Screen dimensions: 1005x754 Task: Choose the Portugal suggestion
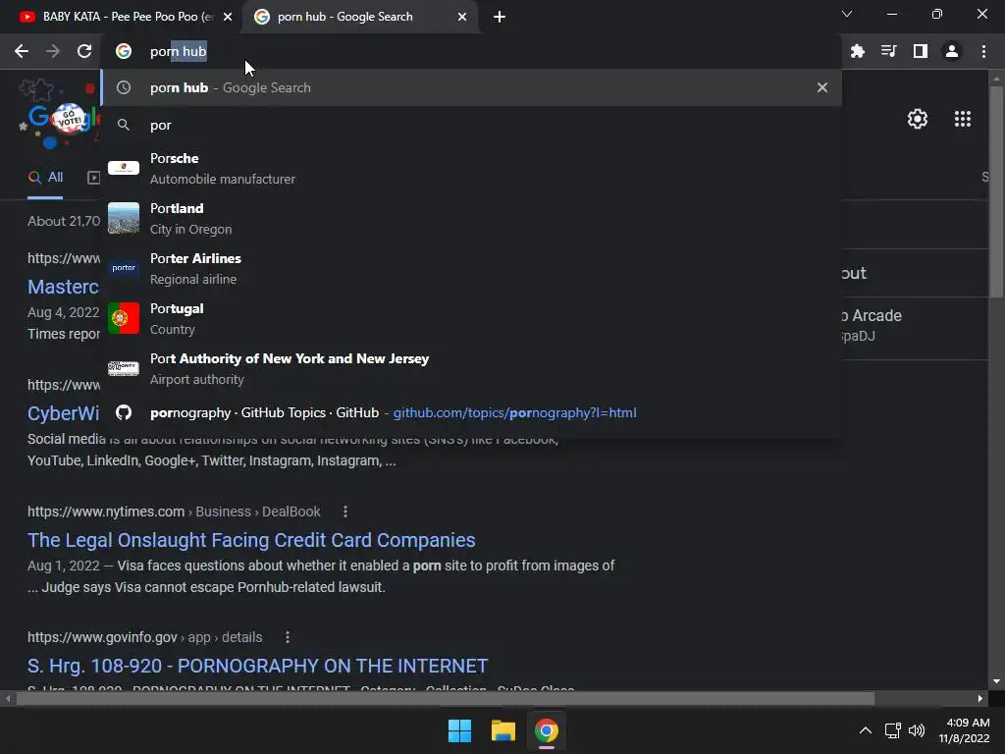click(470, 318)
